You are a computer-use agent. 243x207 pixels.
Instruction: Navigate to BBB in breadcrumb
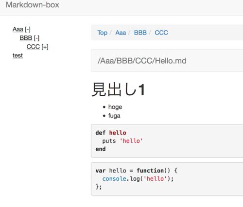pos(140,33)
